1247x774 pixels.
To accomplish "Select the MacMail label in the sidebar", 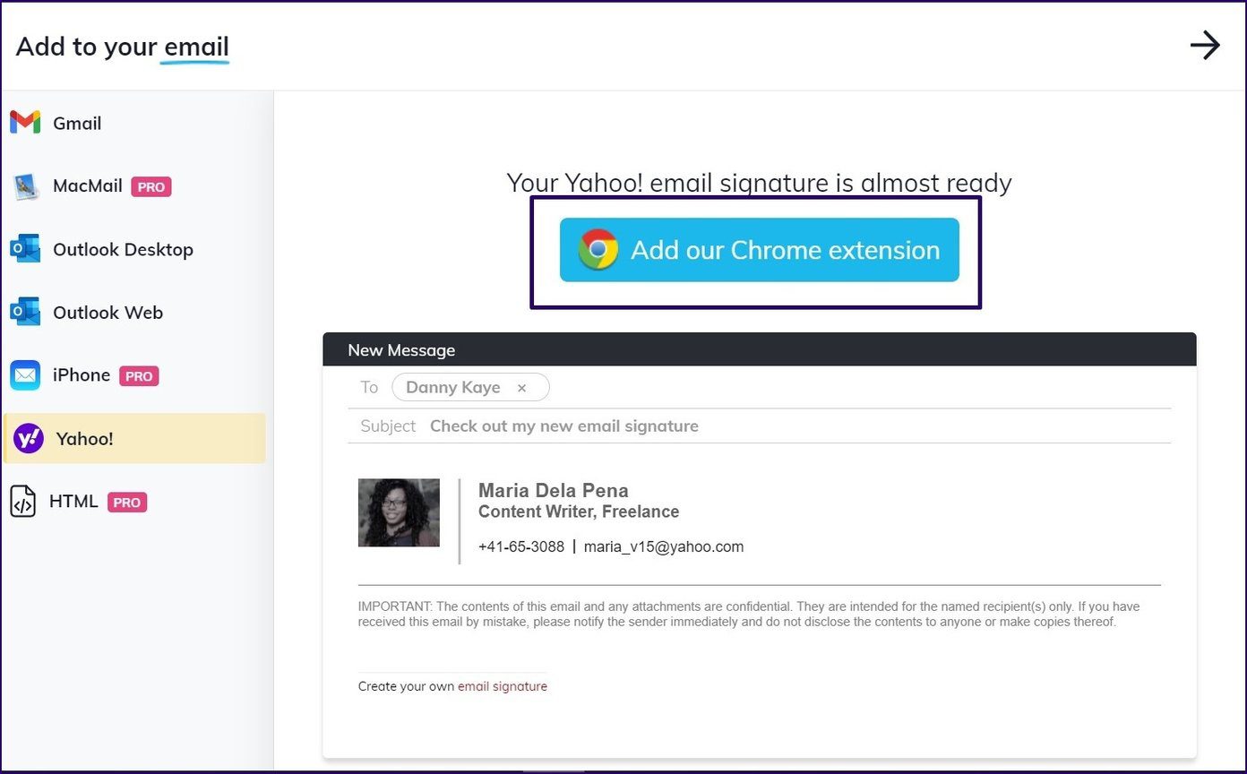I will coord(88,186).
